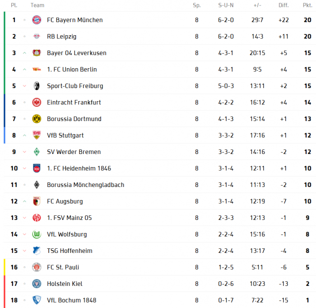
Task: Open Borussia Mönchengladbach team page
Action: point(85,185)
